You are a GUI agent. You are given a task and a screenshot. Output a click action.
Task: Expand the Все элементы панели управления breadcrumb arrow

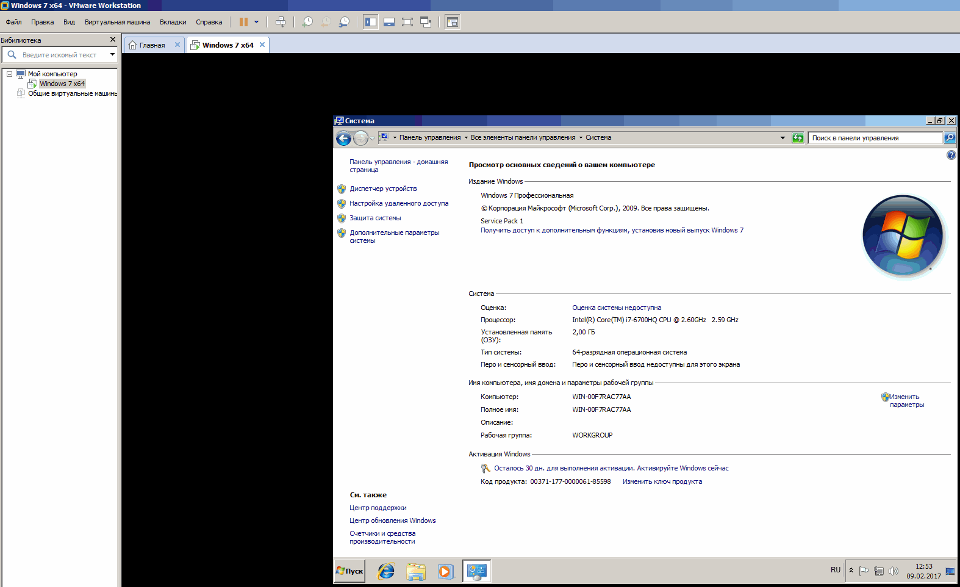581,138
